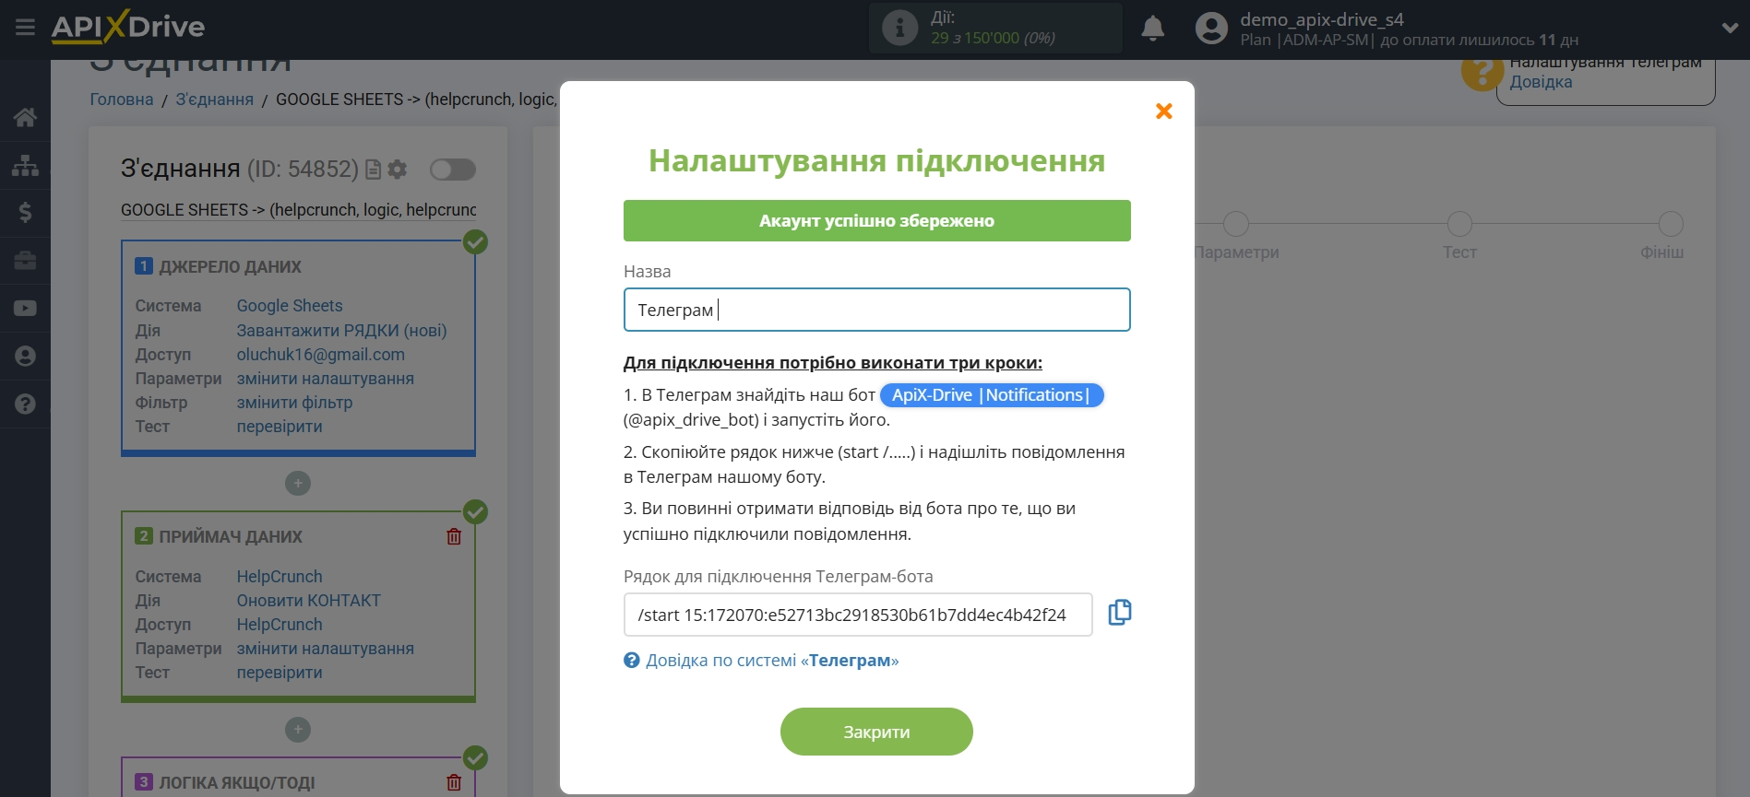The height and width of the screenshot is (797, 1750).
Task: Open the hamburger menu icon
Action: [x=25, y=28]
